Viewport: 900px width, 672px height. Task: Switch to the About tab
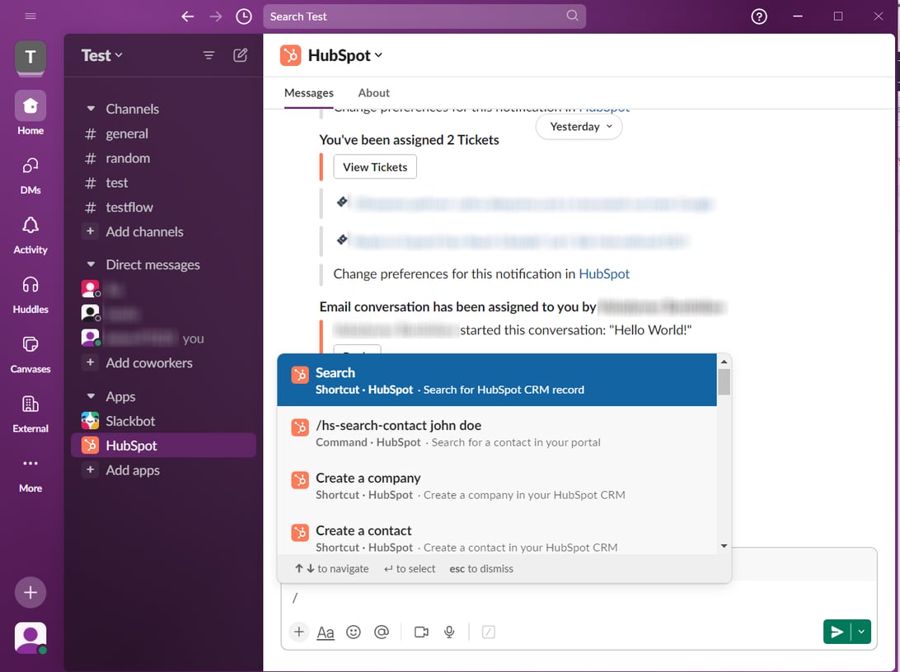point(373,92)
